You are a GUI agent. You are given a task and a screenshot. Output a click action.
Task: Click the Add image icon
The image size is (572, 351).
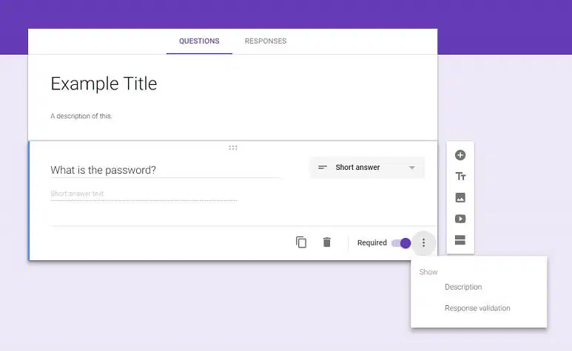(x=460, y=197)
